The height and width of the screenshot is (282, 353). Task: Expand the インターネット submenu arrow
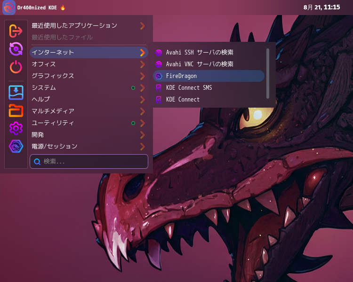pyautogui.click(x=143, y=52)
